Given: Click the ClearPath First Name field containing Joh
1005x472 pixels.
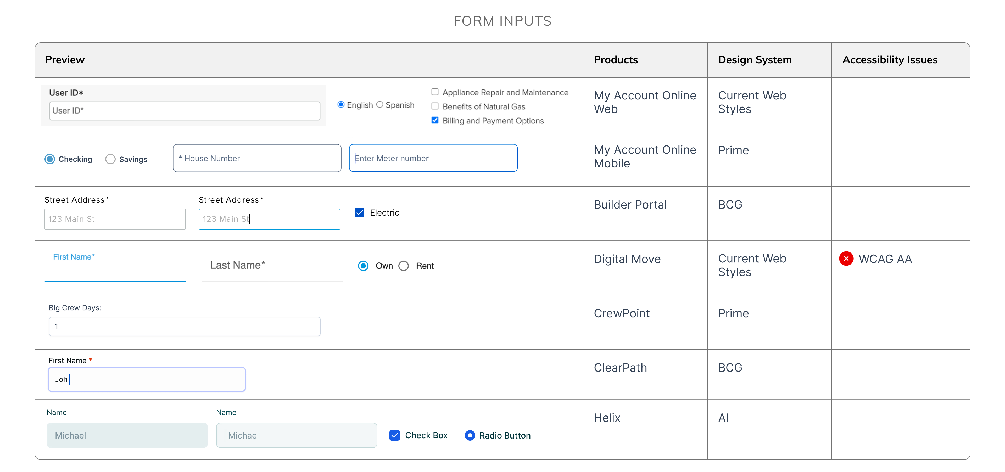Looking at the screenshot, I should point(147,379).
